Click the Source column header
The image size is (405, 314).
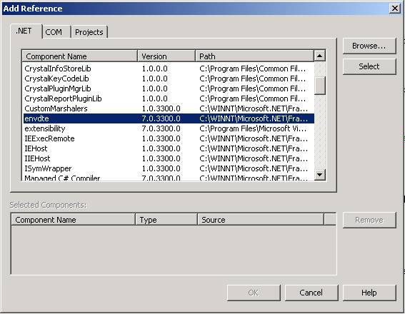pos(261,220)
